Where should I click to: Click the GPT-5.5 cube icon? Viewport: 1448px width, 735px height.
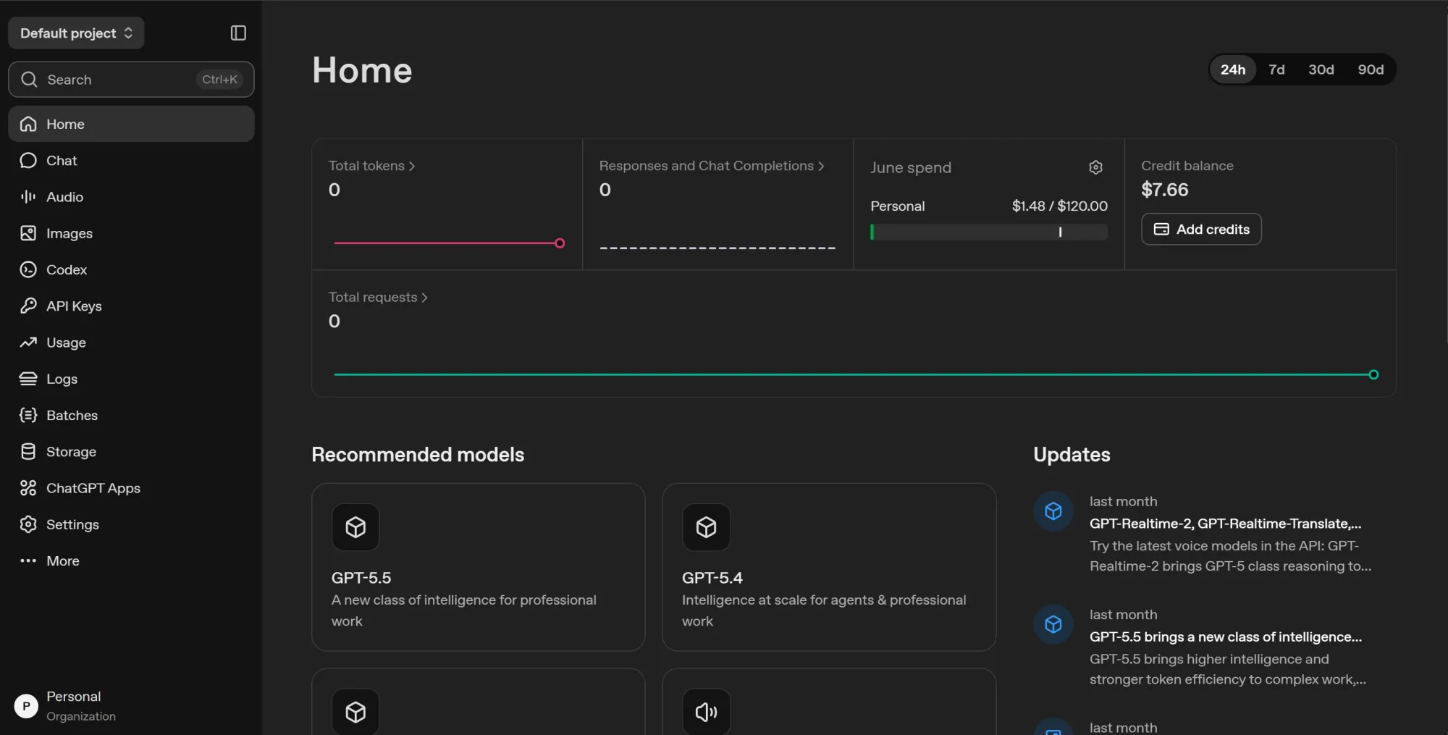coord(355,527)
